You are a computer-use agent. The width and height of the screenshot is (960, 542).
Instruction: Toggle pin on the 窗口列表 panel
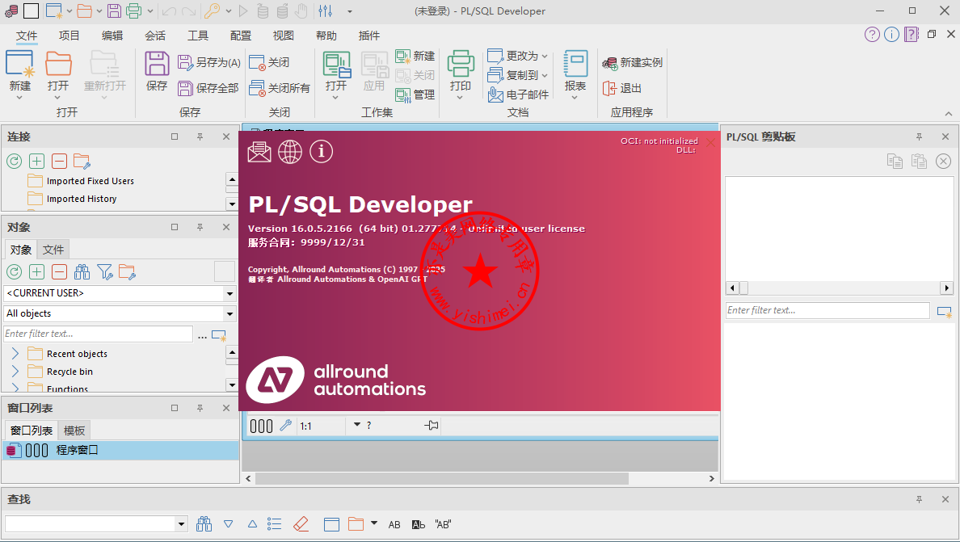[200, 408]
